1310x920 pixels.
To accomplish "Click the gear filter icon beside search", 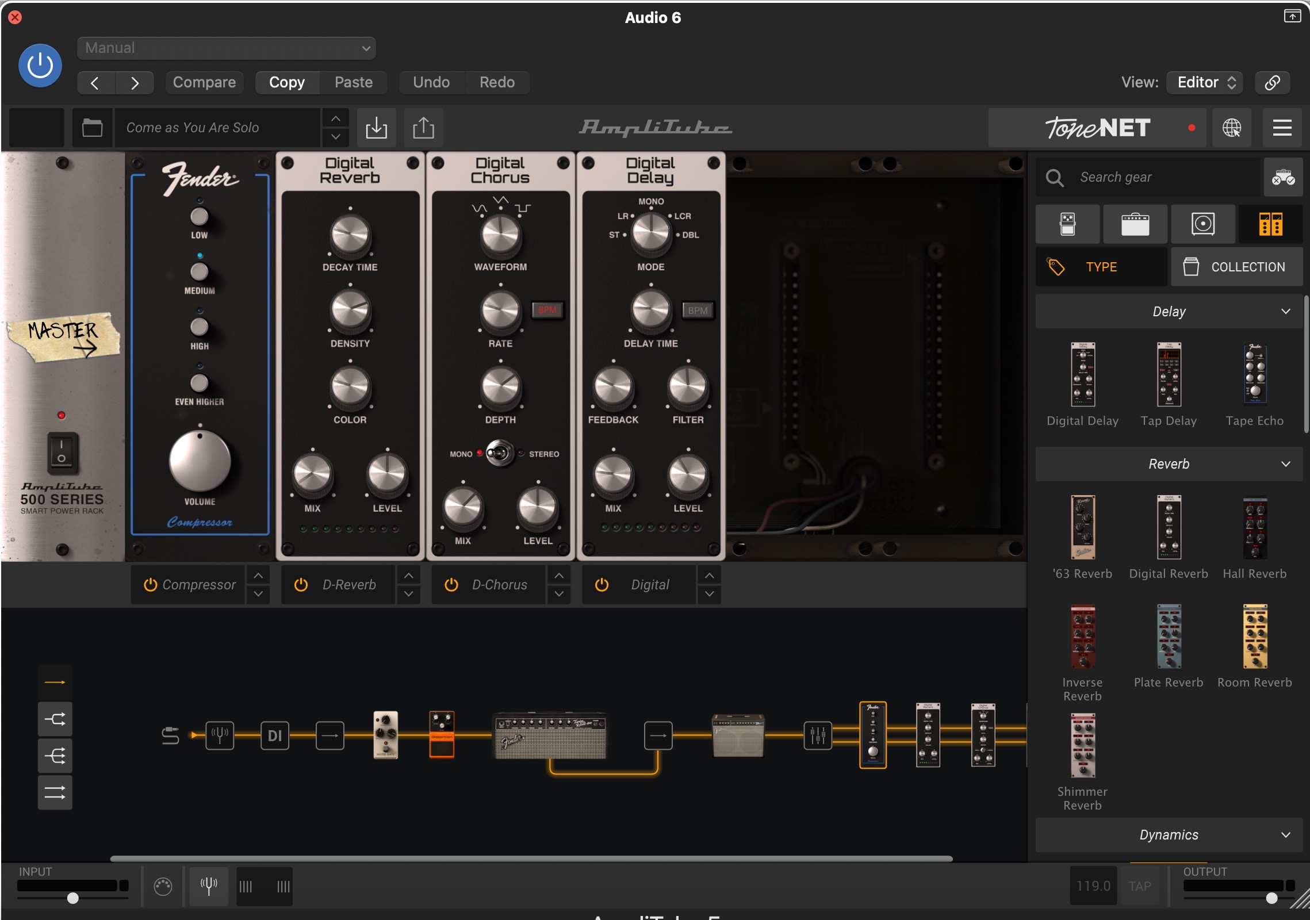I will [x=1283, y=177].
